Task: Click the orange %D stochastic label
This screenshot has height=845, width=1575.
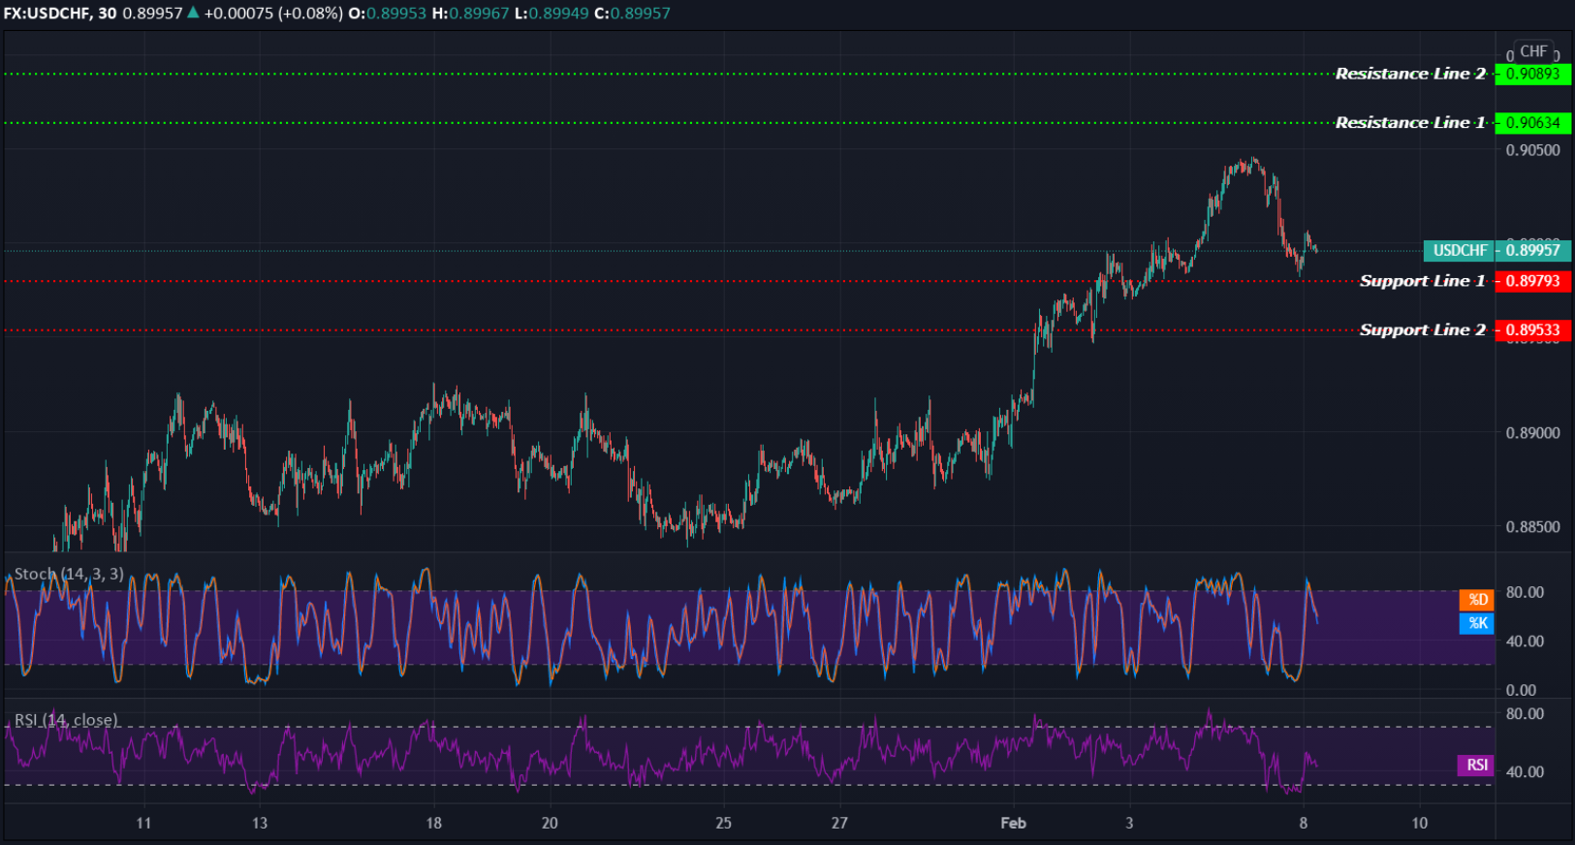Action: pyautogui.click(x=1477, y=600)
